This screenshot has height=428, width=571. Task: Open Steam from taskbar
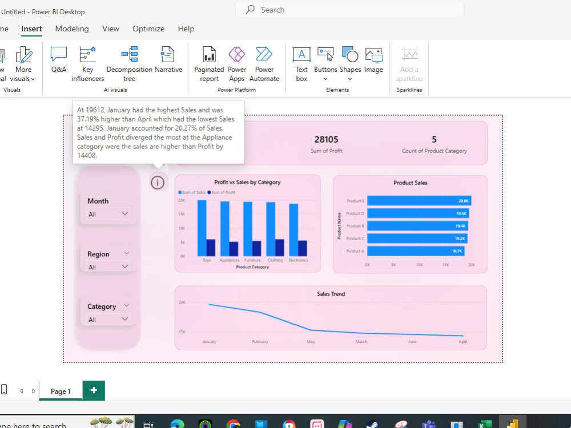373,424
